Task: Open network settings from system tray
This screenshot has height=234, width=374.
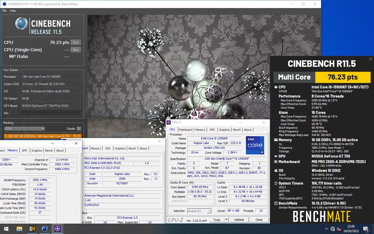Action: tap(333, 229)
